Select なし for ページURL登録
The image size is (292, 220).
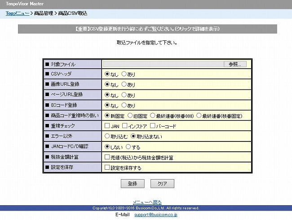coord(107,95)
